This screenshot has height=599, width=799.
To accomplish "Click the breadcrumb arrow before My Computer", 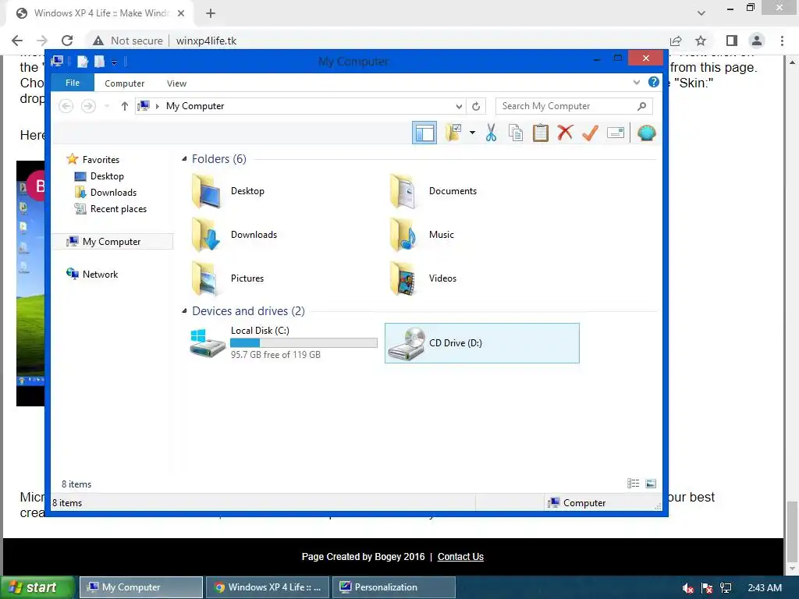I will 158,106.
